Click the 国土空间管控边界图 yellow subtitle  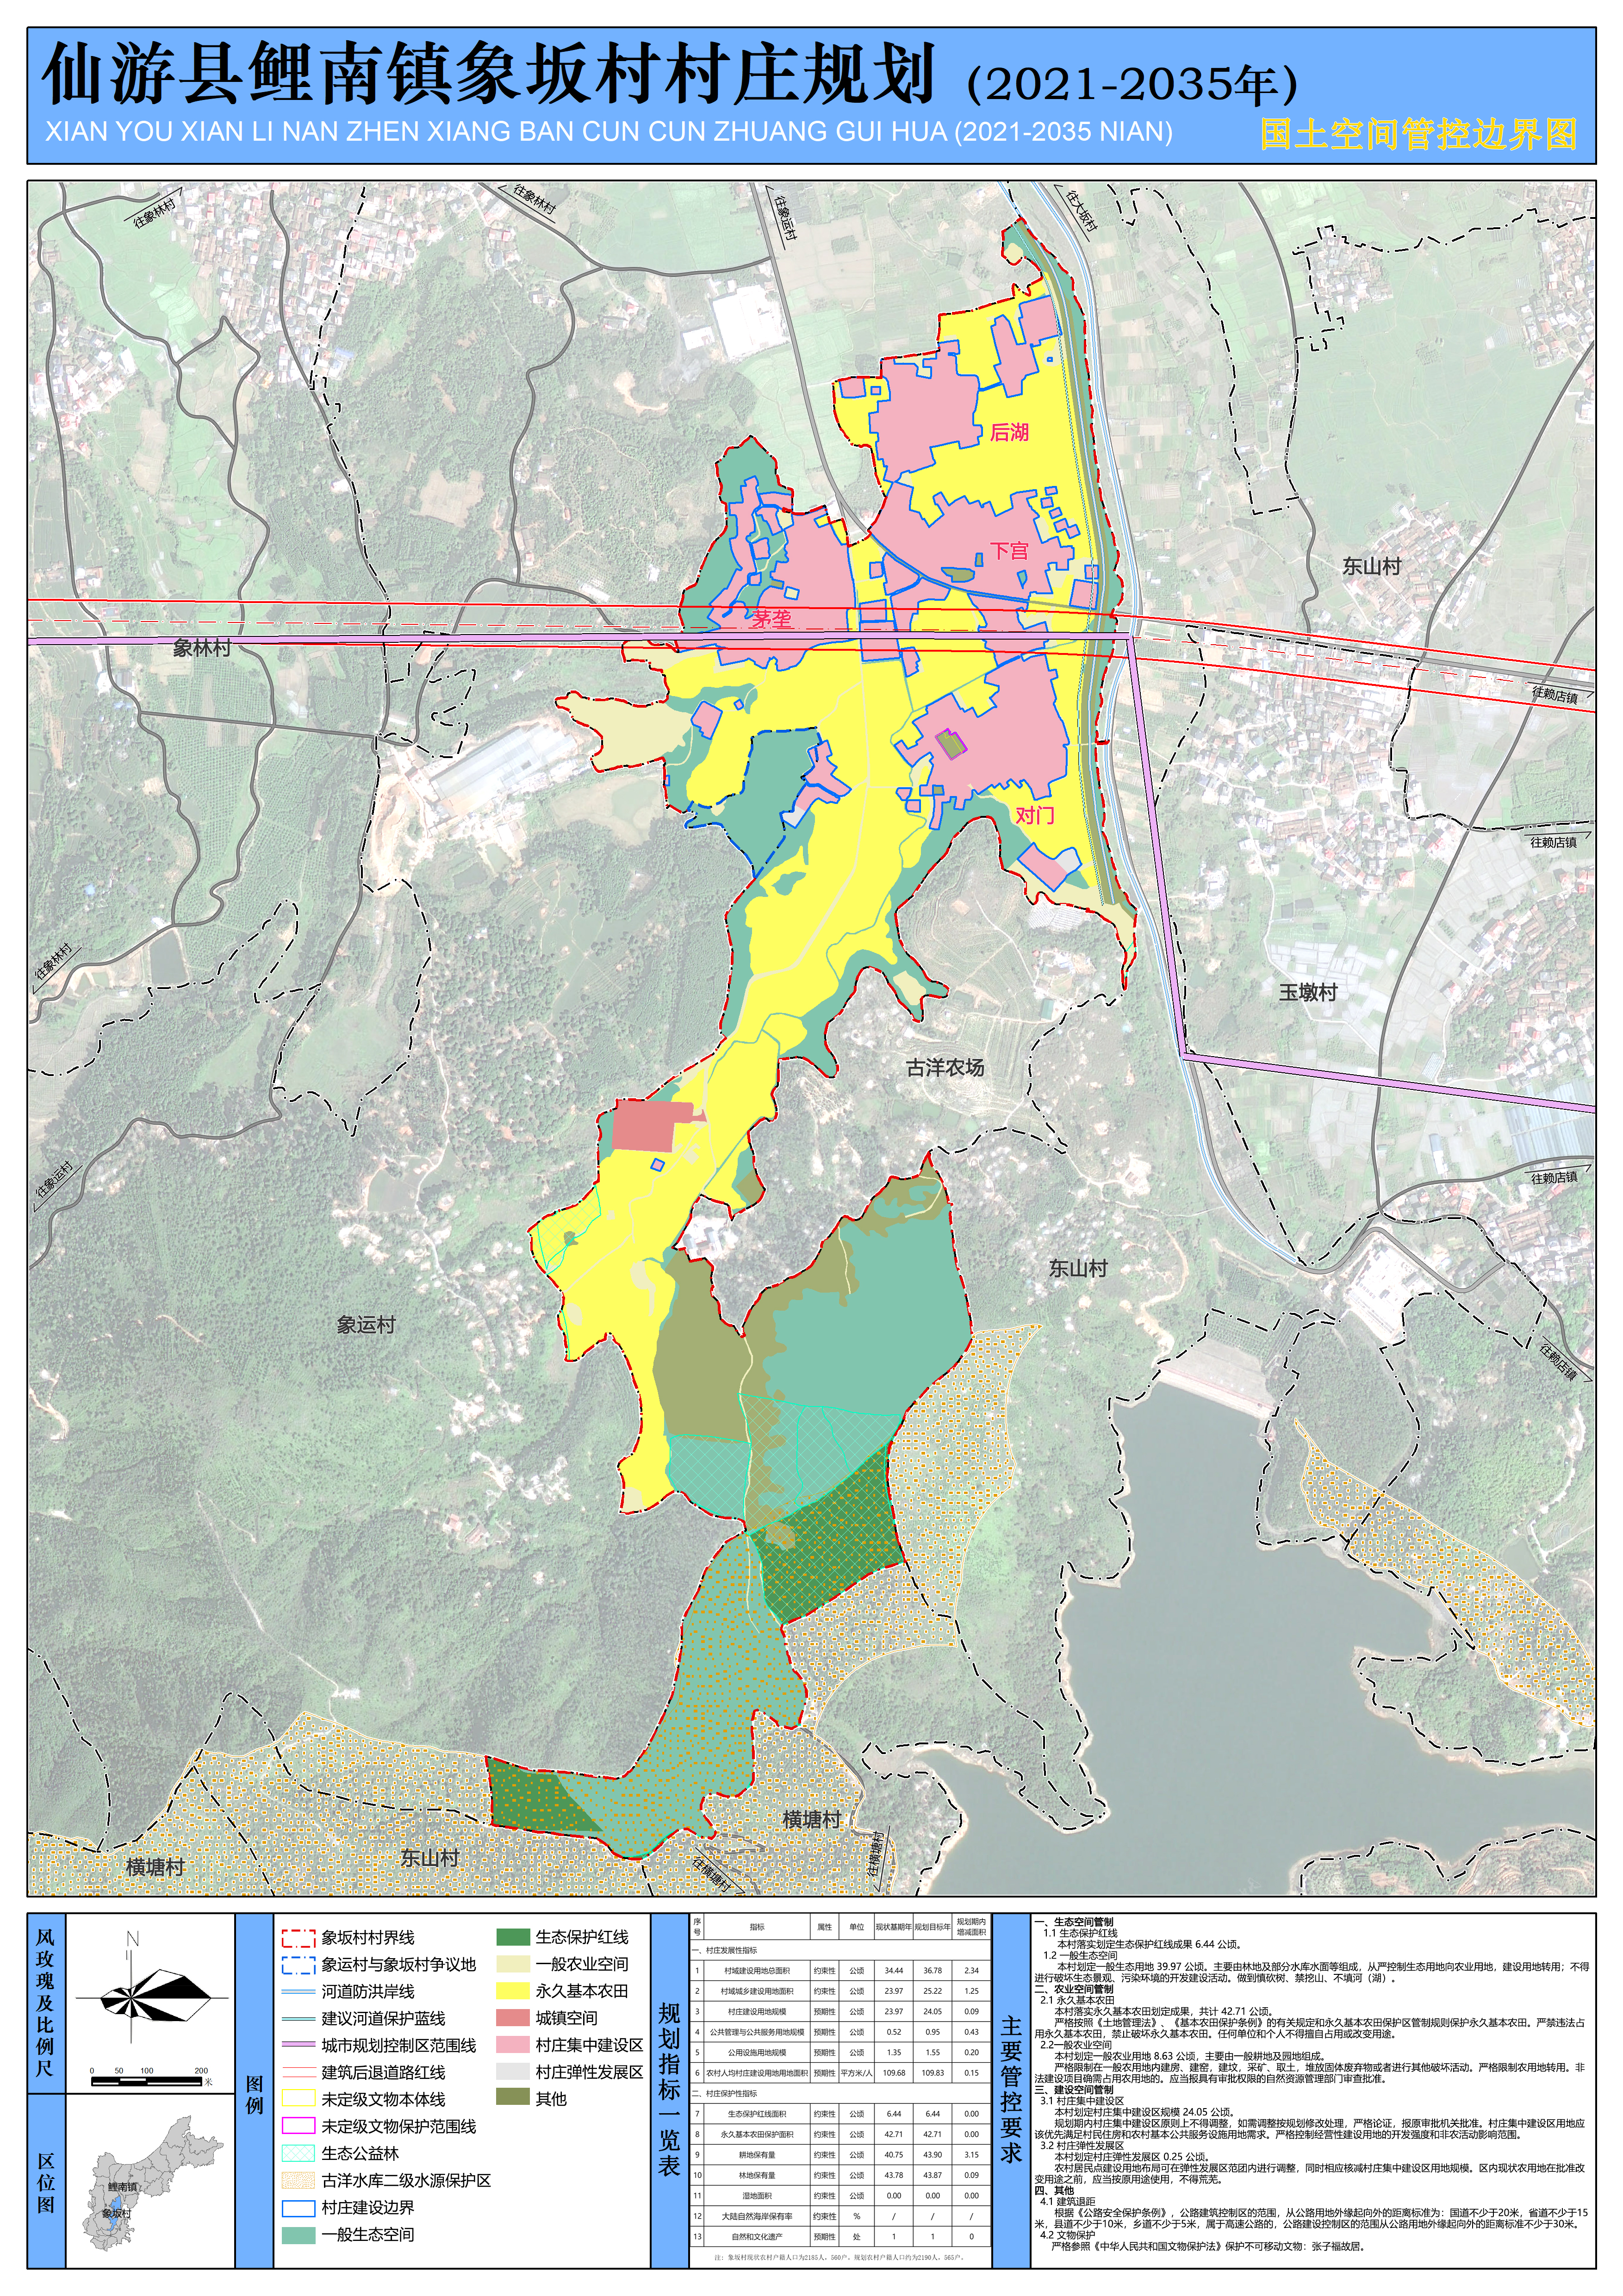(1418, 134)
